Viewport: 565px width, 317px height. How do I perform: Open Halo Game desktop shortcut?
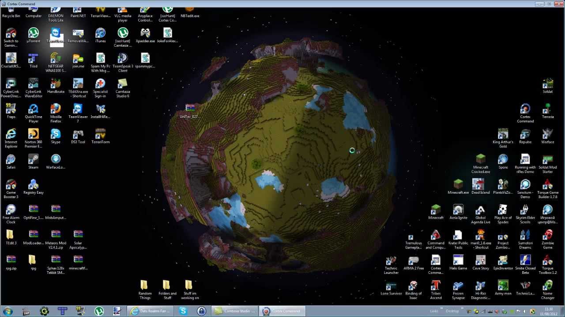[x=458, y=262]
